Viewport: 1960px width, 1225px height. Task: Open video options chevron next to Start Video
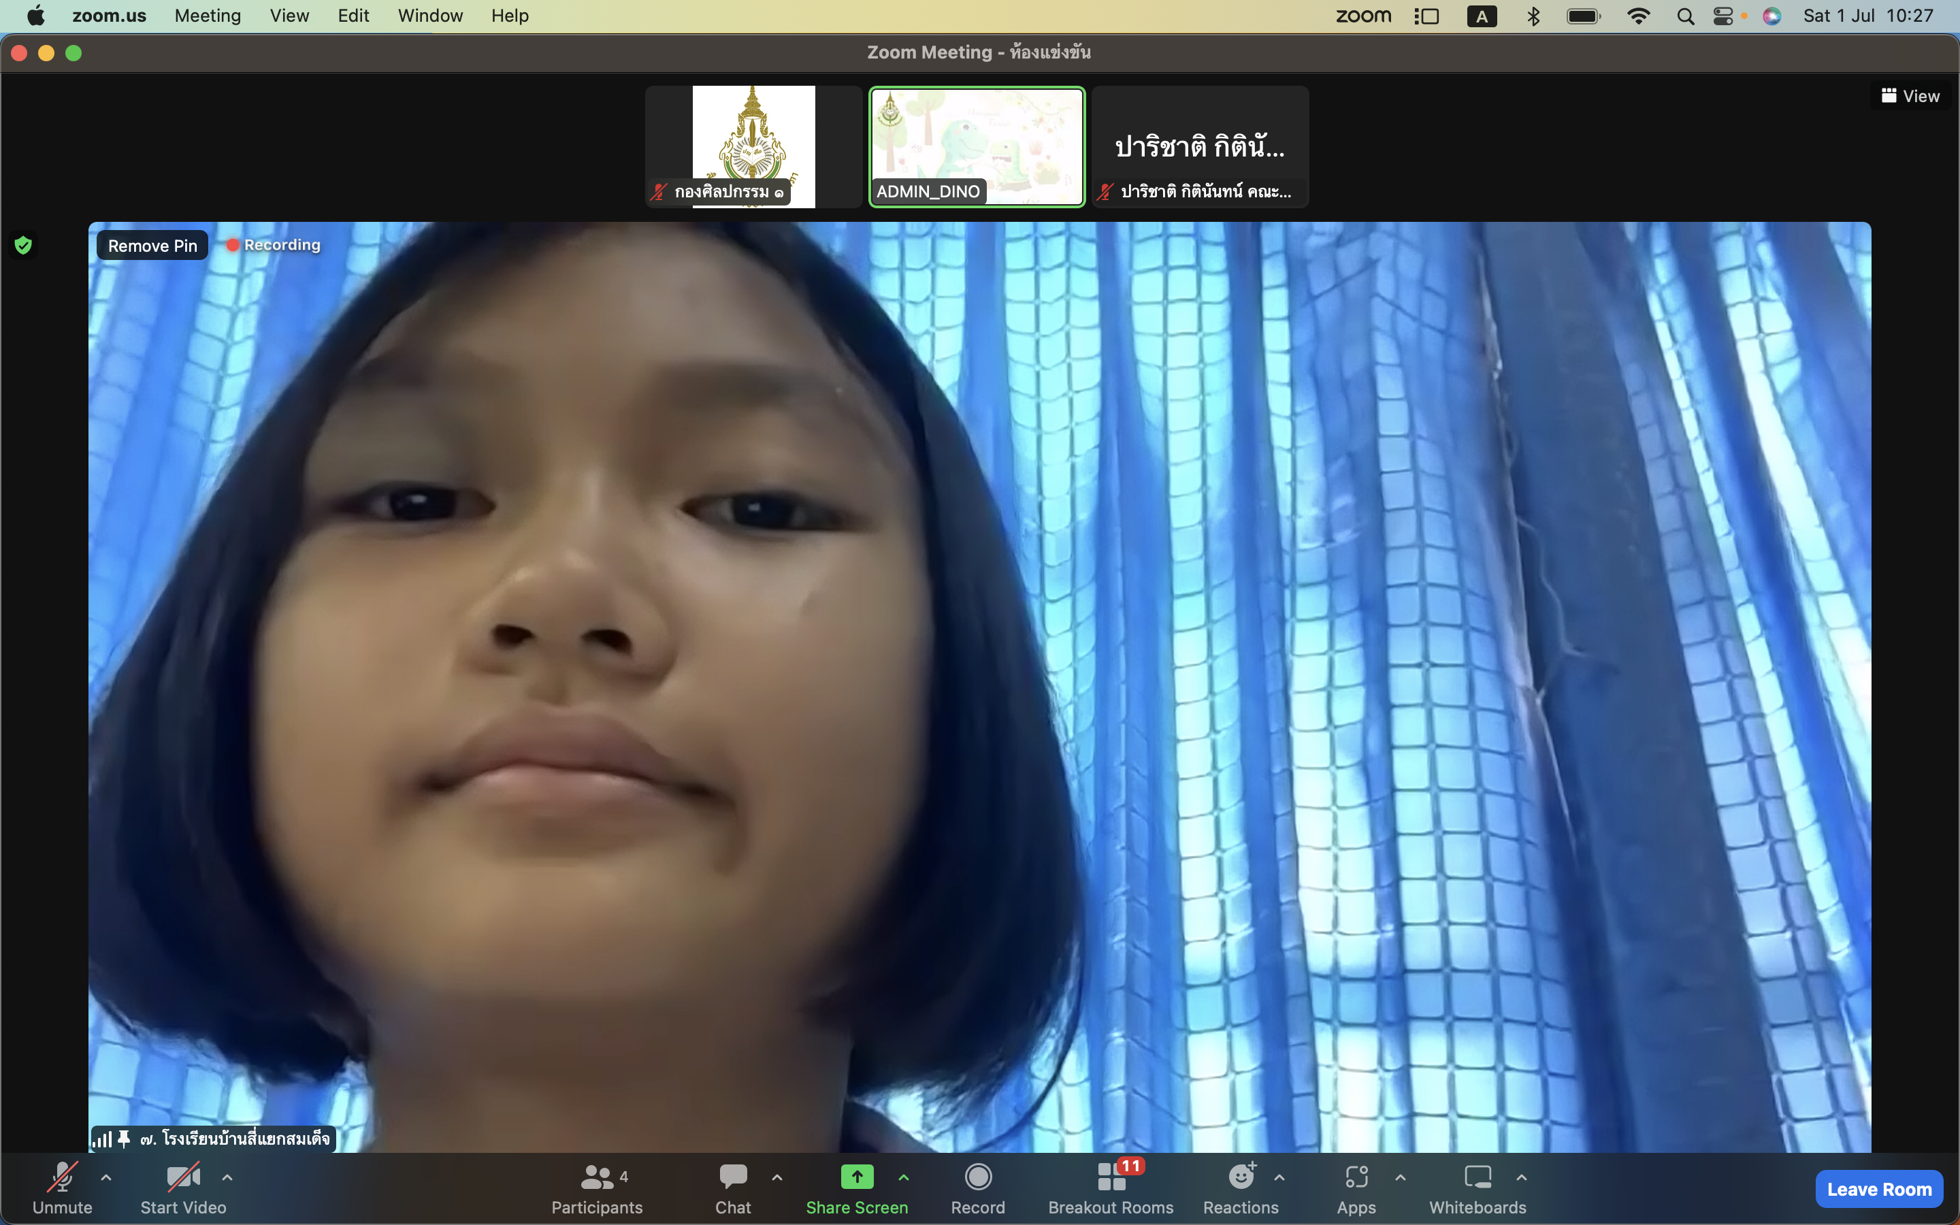tap(227, 1179)
